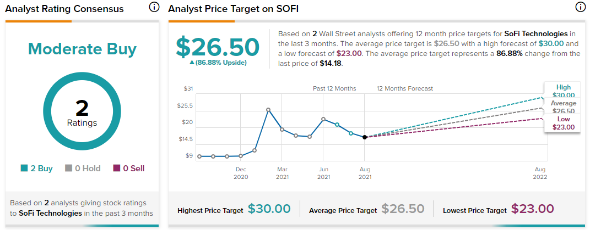Click the Low $23.00 forecast label
This screenshot has width=590, height=230.
[x=564, y=123]
